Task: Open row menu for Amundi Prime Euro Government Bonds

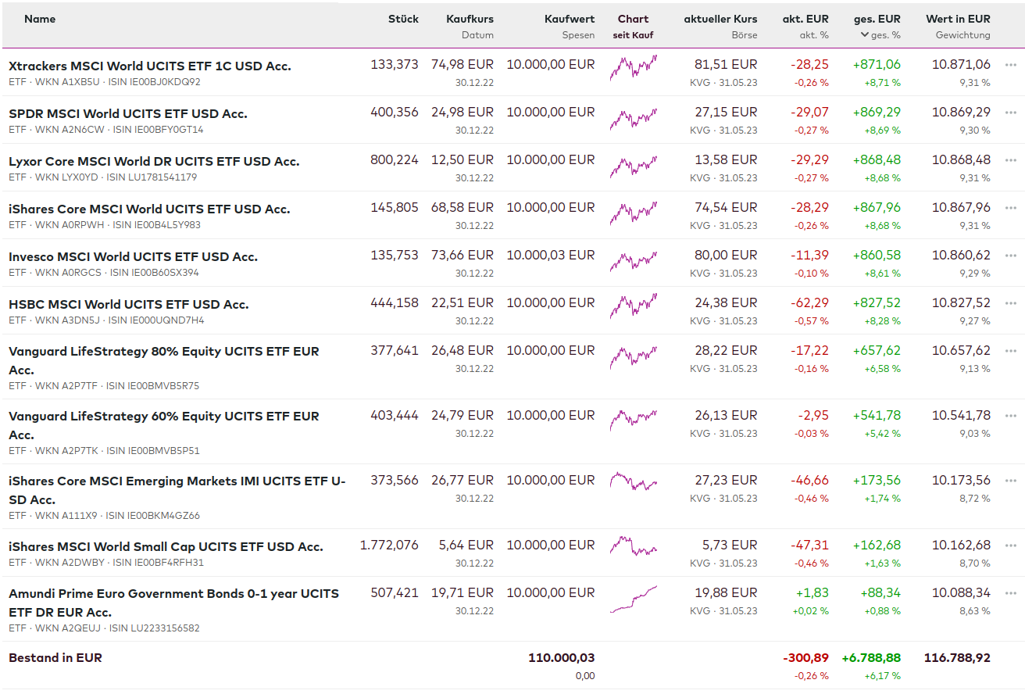Action: (x=1011, y=593)
